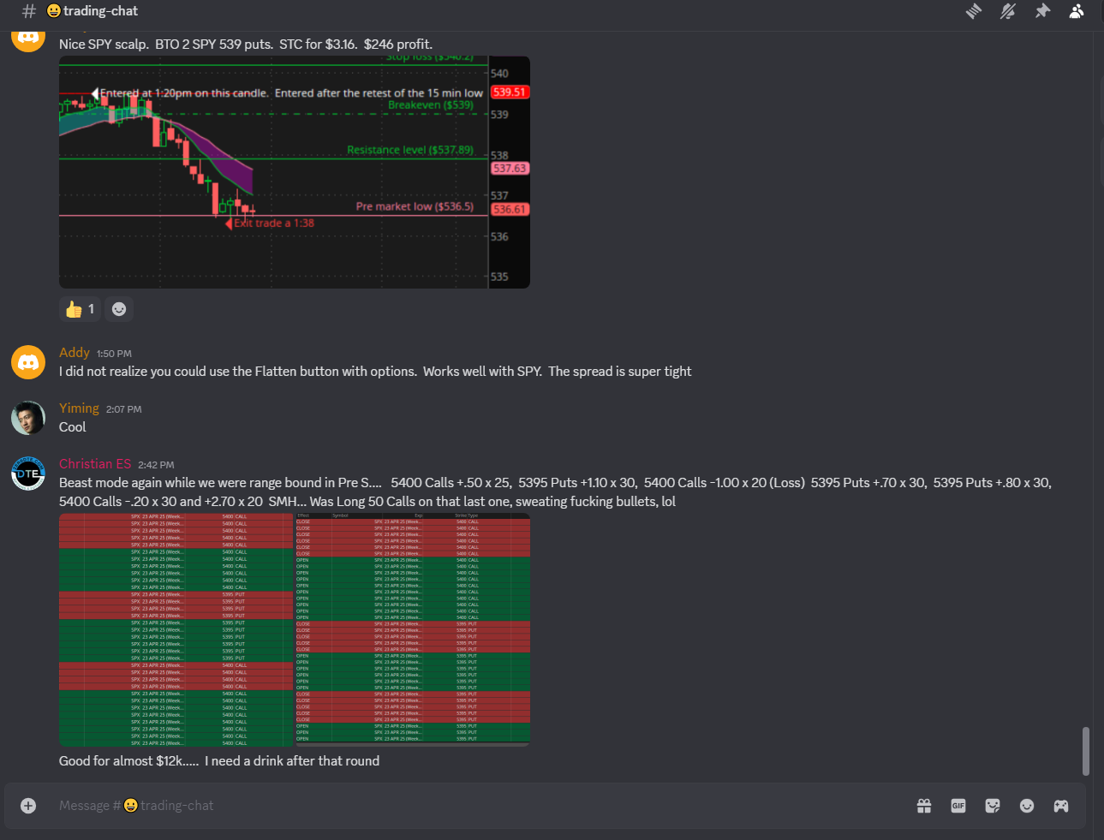Open right SPX OPEN/CLOSE table screenshot

413,629
